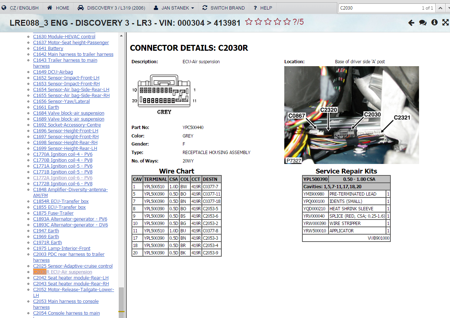Open the Switch Brand menu
This screenshot has width=450, height=318.
click(224, 8)
